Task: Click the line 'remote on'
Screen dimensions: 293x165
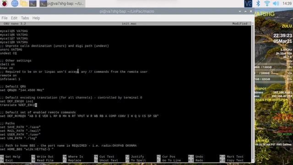Action: coord(8,76)
